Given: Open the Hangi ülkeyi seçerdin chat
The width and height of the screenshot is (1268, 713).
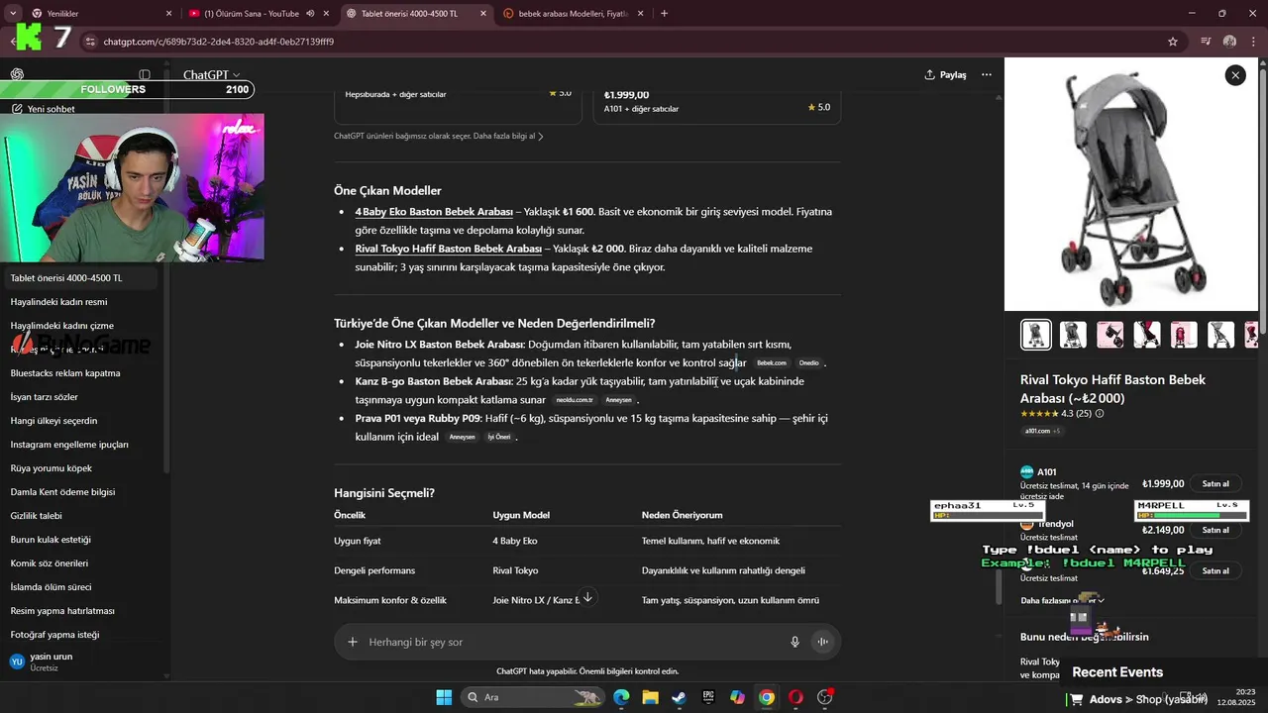Looking at the screenshot, I should point(80,421).
